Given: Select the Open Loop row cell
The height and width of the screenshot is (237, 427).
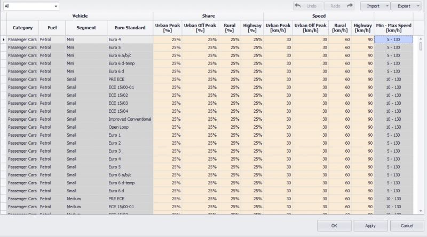Looking at the screenshot, I should [130, 127].
